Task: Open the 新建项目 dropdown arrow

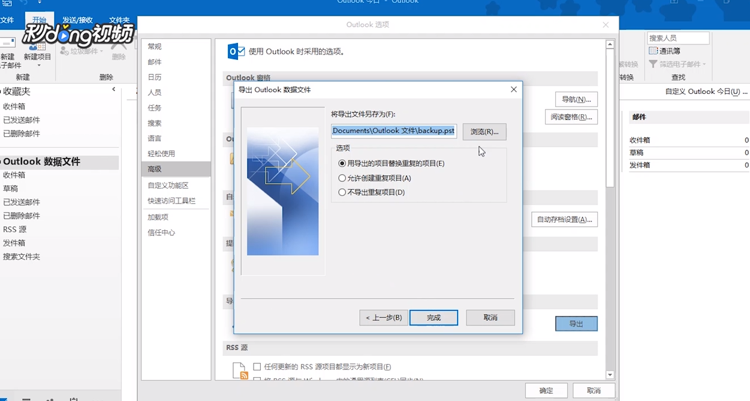Action: tap(38, 65)
